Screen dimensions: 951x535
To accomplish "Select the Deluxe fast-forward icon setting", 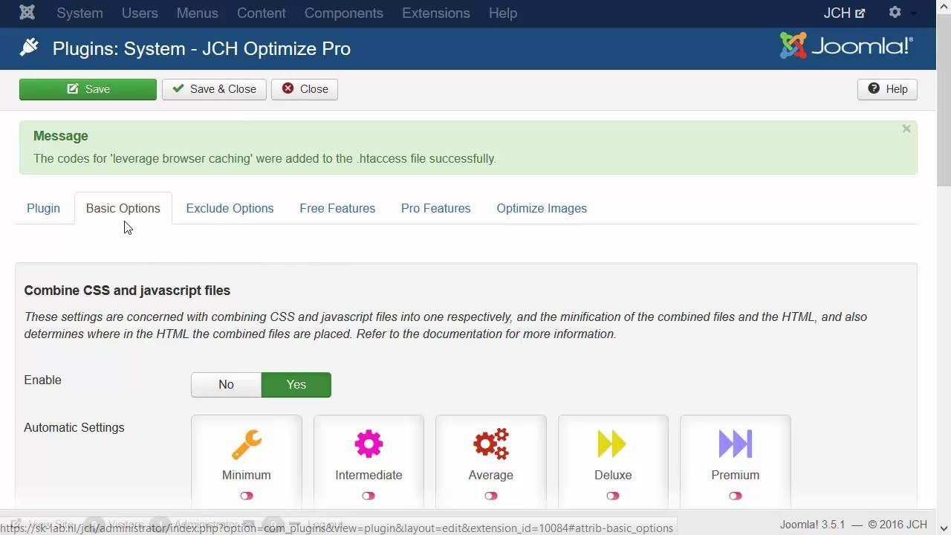I will coord(613,444).
